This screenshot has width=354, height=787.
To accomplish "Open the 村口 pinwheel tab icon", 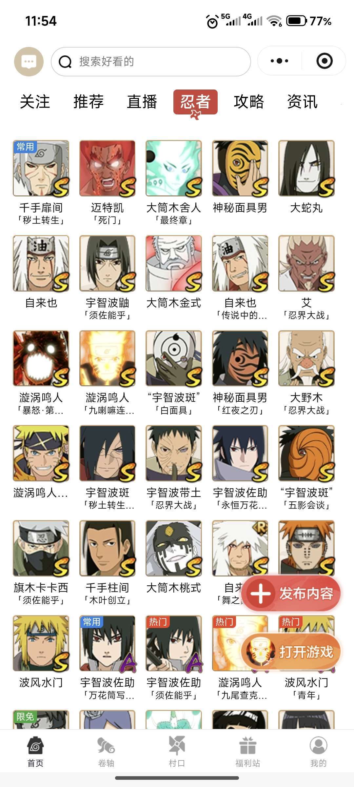I will tap(177, 745).
